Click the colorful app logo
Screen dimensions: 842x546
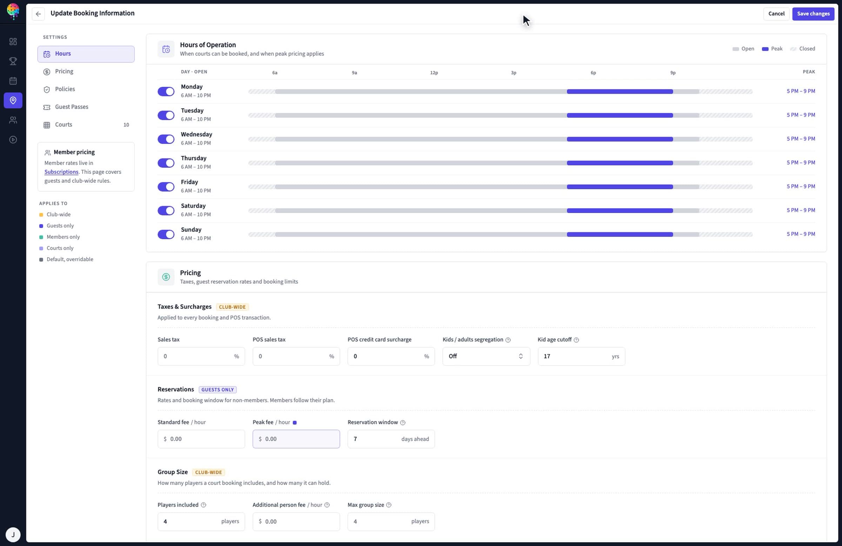click(x=13, y=11)
